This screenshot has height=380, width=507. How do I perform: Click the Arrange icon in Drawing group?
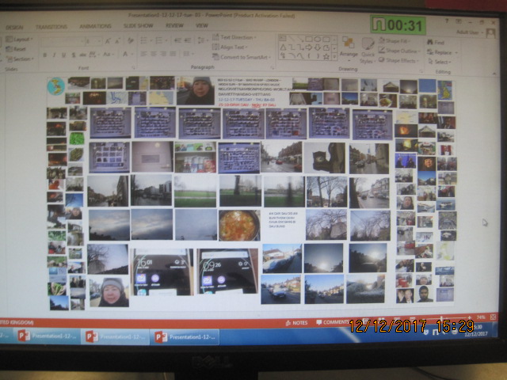tap(349, 43)
